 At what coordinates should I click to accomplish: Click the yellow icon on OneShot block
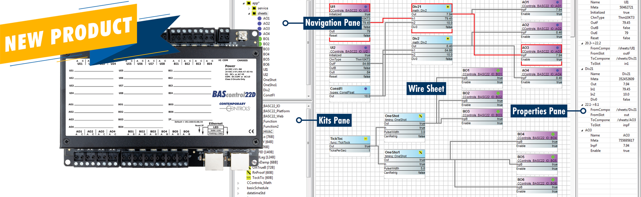point(420,116)
